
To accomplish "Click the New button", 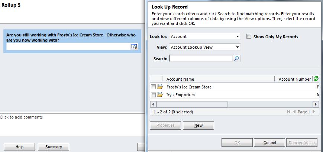I will point(198,125).
